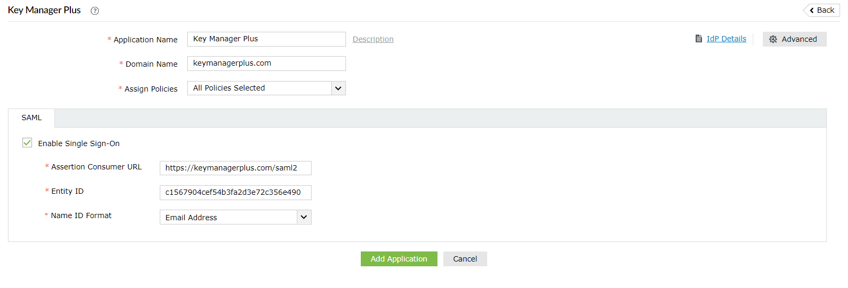Open the Name ID Format dropdown arrow
This screenshot has height=288, width=848.
(x=304, y=217)
